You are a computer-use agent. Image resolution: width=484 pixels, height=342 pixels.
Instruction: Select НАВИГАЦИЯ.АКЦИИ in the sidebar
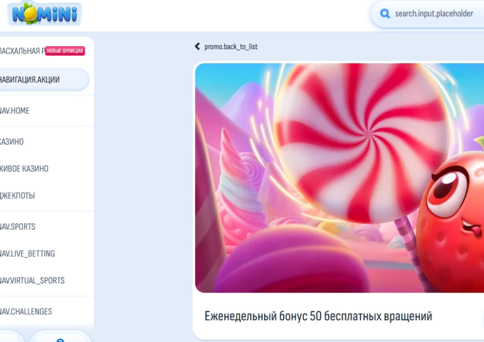pos(44,80)
